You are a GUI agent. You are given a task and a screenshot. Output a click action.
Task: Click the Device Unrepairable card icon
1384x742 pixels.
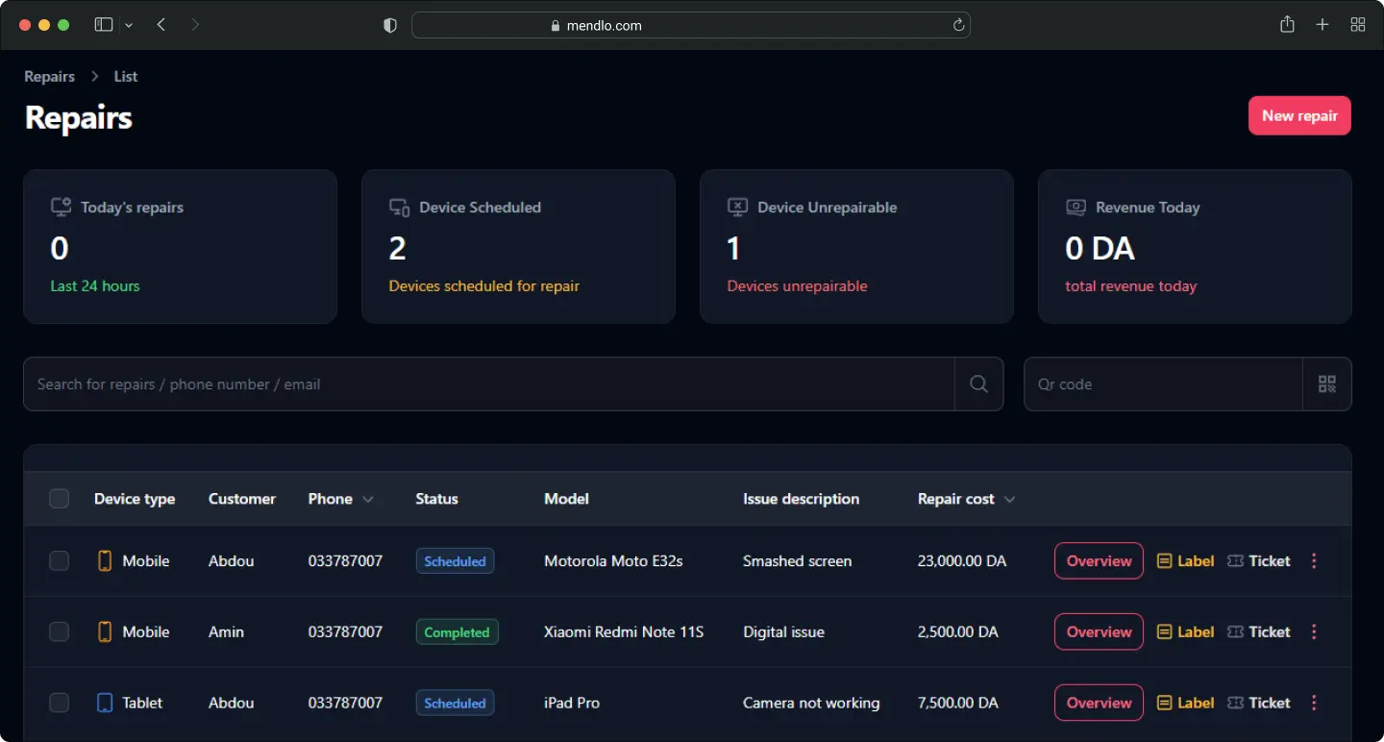click(x=737, y=207)
